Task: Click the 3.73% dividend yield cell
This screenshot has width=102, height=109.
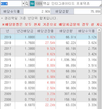Action: (87, 71)
